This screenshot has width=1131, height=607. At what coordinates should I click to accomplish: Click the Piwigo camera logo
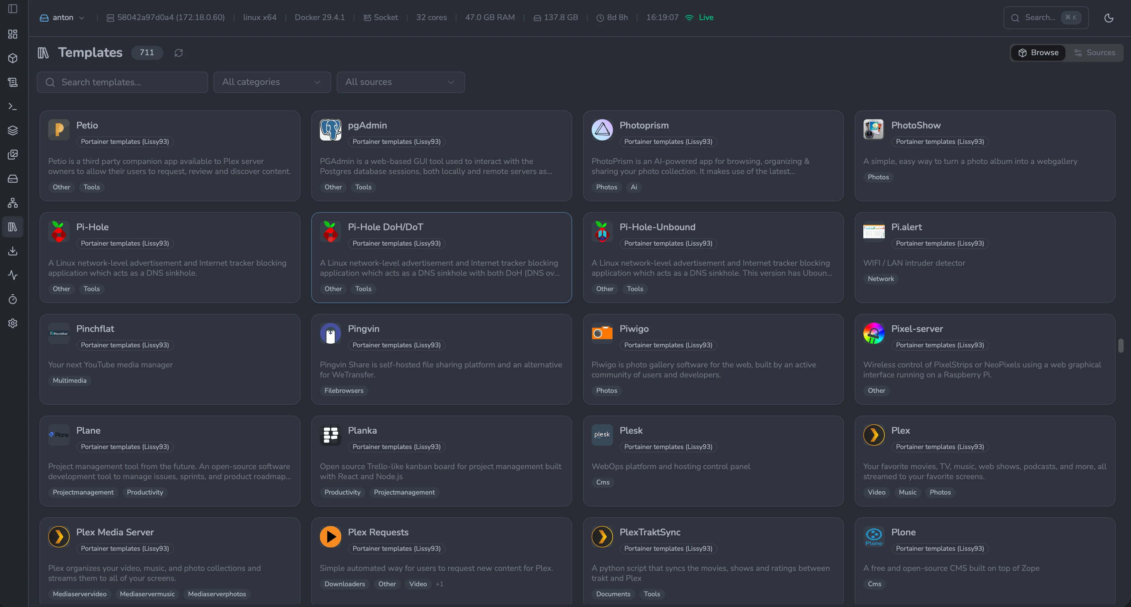(x=602, y=334)
